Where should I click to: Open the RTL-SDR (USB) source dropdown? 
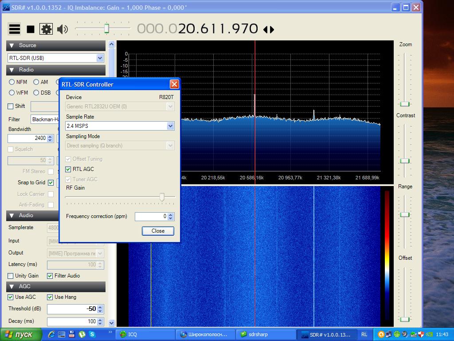(100, 58)
